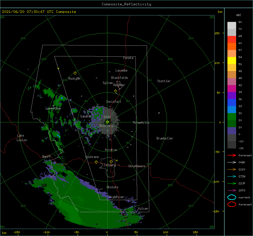Image resolution: width=253 pixels, height=236 pixels.
Task: Pick the royal blue swatch between 36 and 33
Action: coord(232,102)
